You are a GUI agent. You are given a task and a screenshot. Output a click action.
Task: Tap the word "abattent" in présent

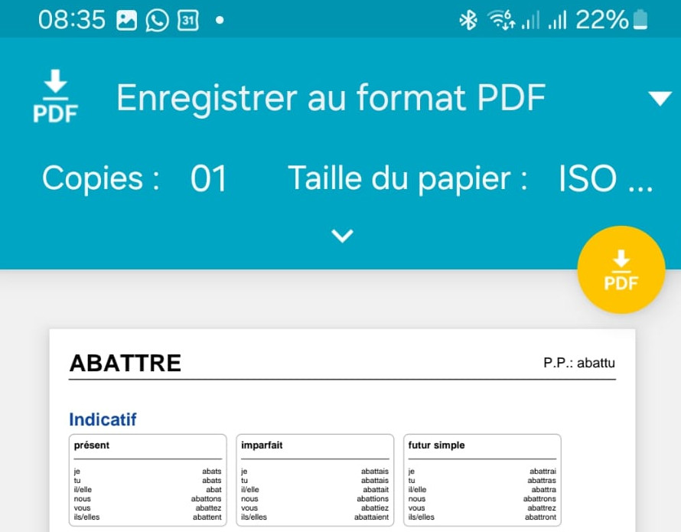point(207,517)
